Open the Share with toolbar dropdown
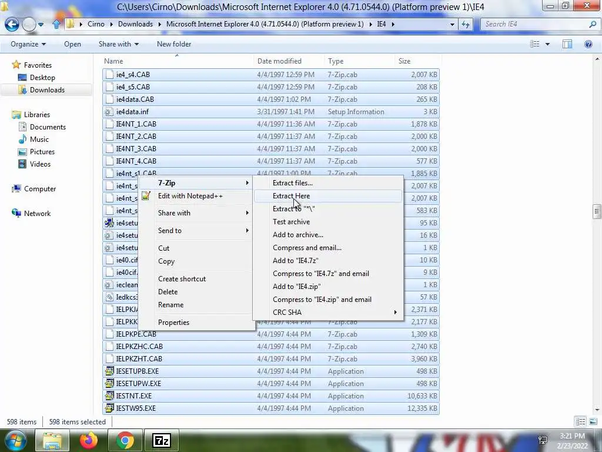 [x=119, y=44]
